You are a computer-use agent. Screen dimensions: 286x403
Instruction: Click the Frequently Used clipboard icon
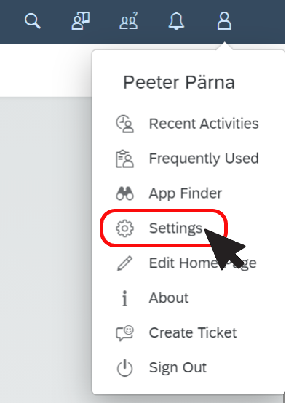(x=124, y=159)
